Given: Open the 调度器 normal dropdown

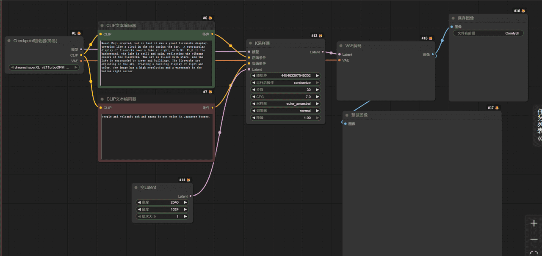Looking at the screenshot, I should point(286,111).
